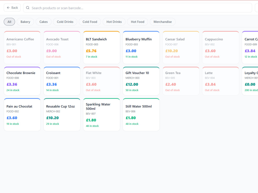Add Still Water 500ml to order
258x193 pixels.
pos(141,115)
